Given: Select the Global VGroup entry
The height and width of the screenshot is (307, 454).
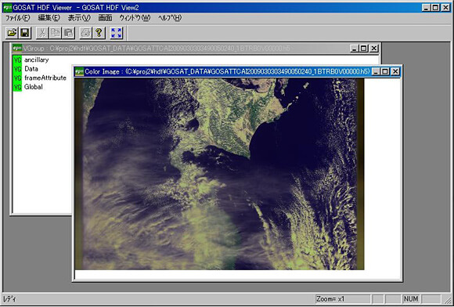Looking at the screenshot, I should coord(34,87).
